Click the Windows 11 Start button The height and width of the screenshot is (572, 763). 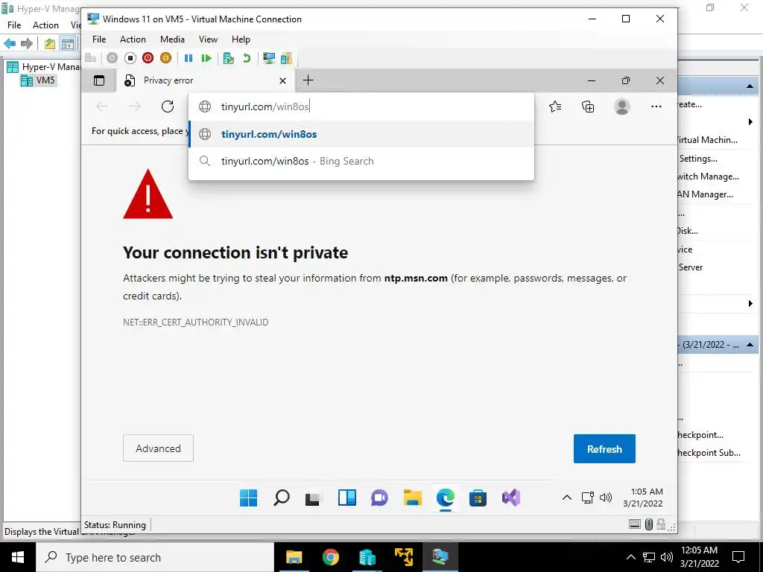(x=249, y=498)
